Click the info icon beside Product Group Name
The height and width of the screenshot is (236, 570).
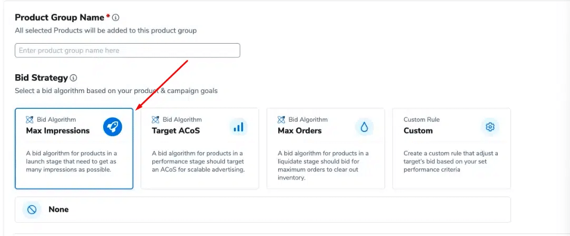coord(116,18)
